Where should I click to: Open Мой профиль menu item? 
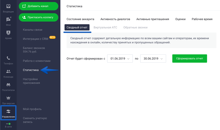coord(32,109)
